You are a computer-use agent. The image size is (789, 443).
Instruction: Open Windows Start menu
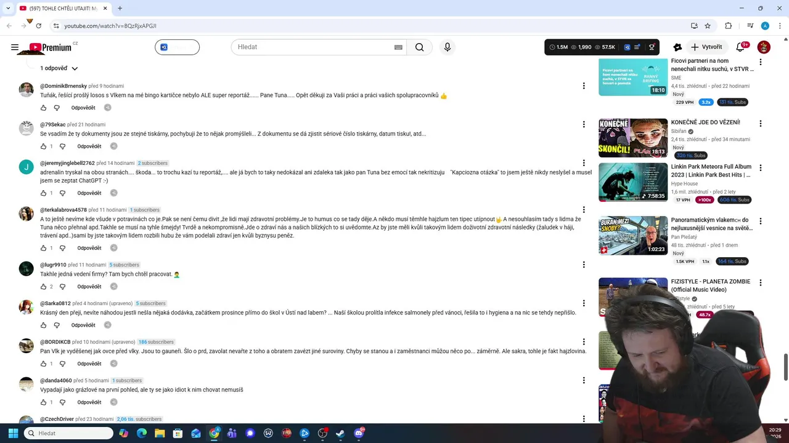[13, 433]
